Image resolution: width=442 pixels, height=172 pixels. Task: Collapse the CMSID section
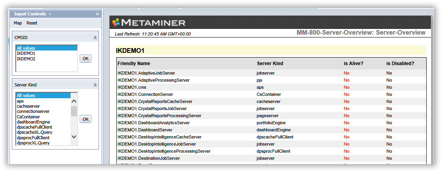click(95, 37)
